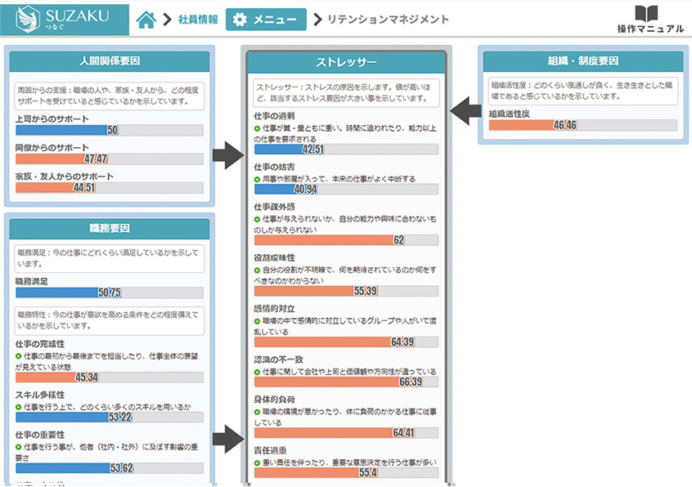Click the arrow from 人間関係要因 to ストレッサー
The height and width of the screenshot is (487, 692).
(227, 154)
